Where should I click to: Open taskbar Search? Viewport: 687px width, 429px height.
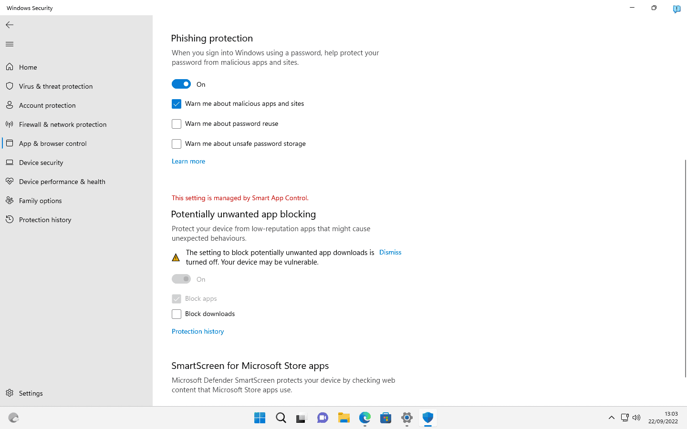(281, 418)
